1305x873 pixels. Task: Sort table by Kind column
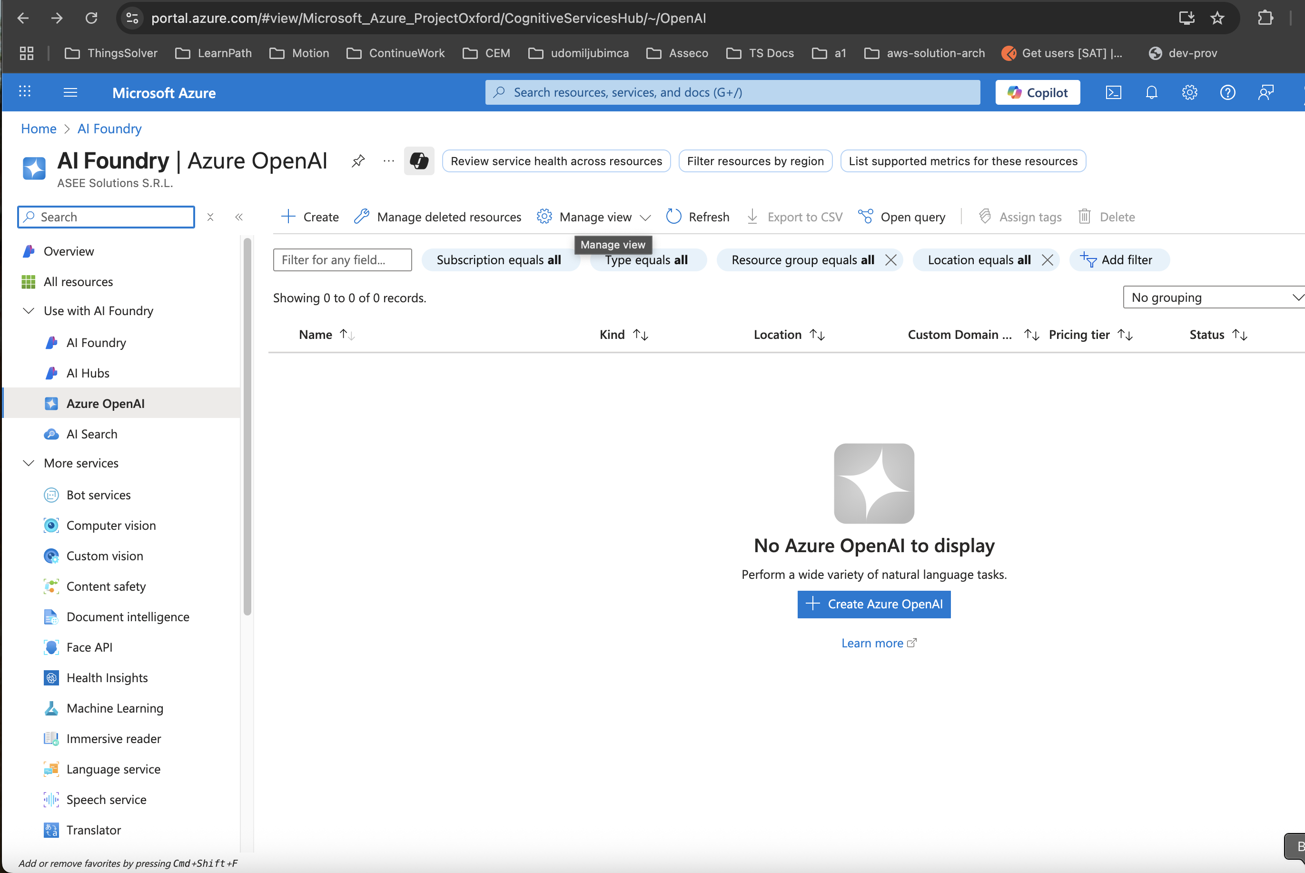pos(624,335)
